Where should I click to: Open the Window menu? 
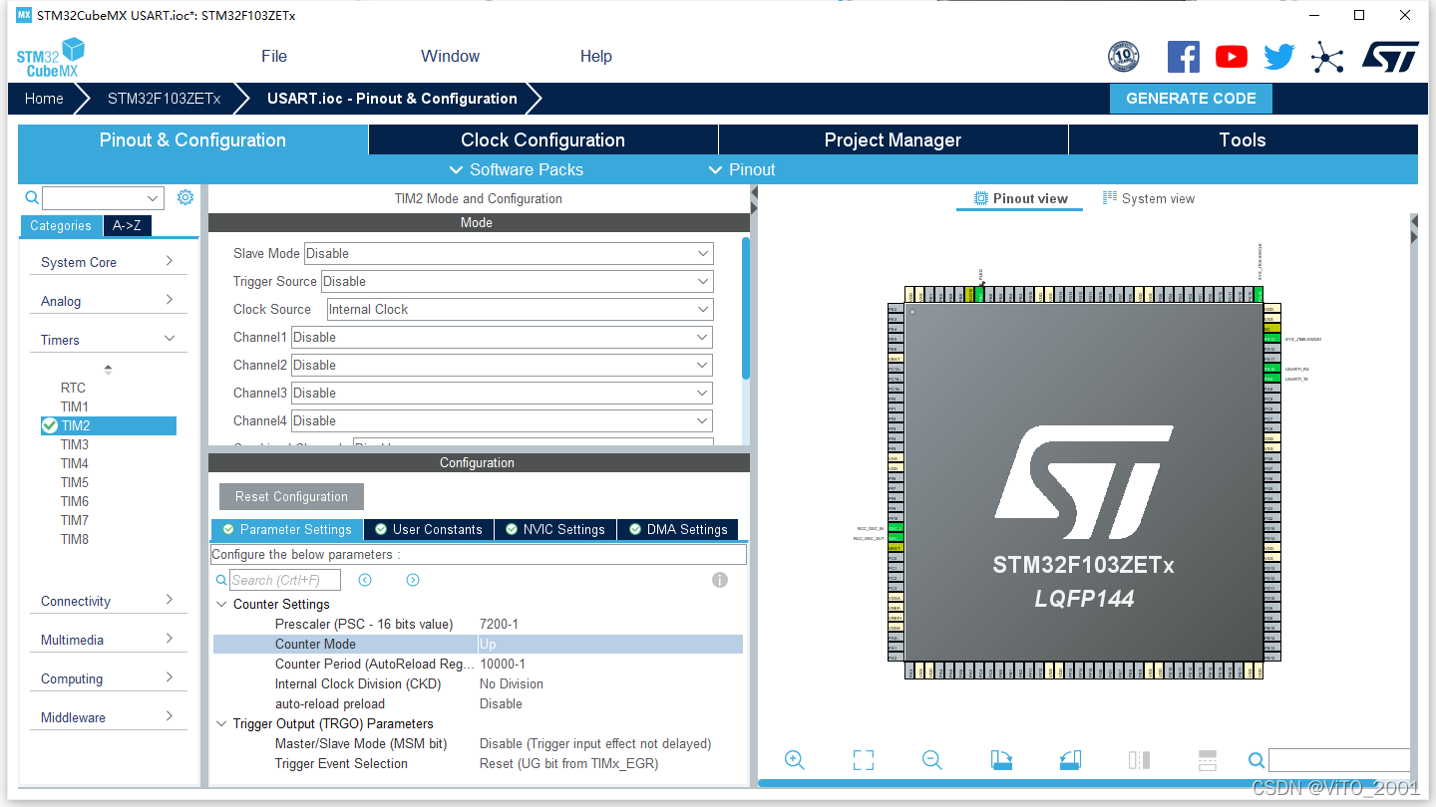(x=450, y=57)
